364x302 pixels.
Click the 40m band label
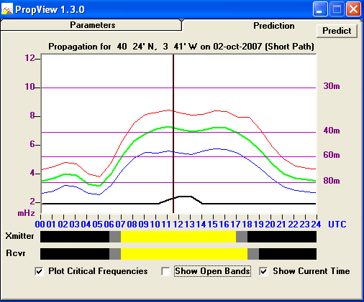click(332, 131)
